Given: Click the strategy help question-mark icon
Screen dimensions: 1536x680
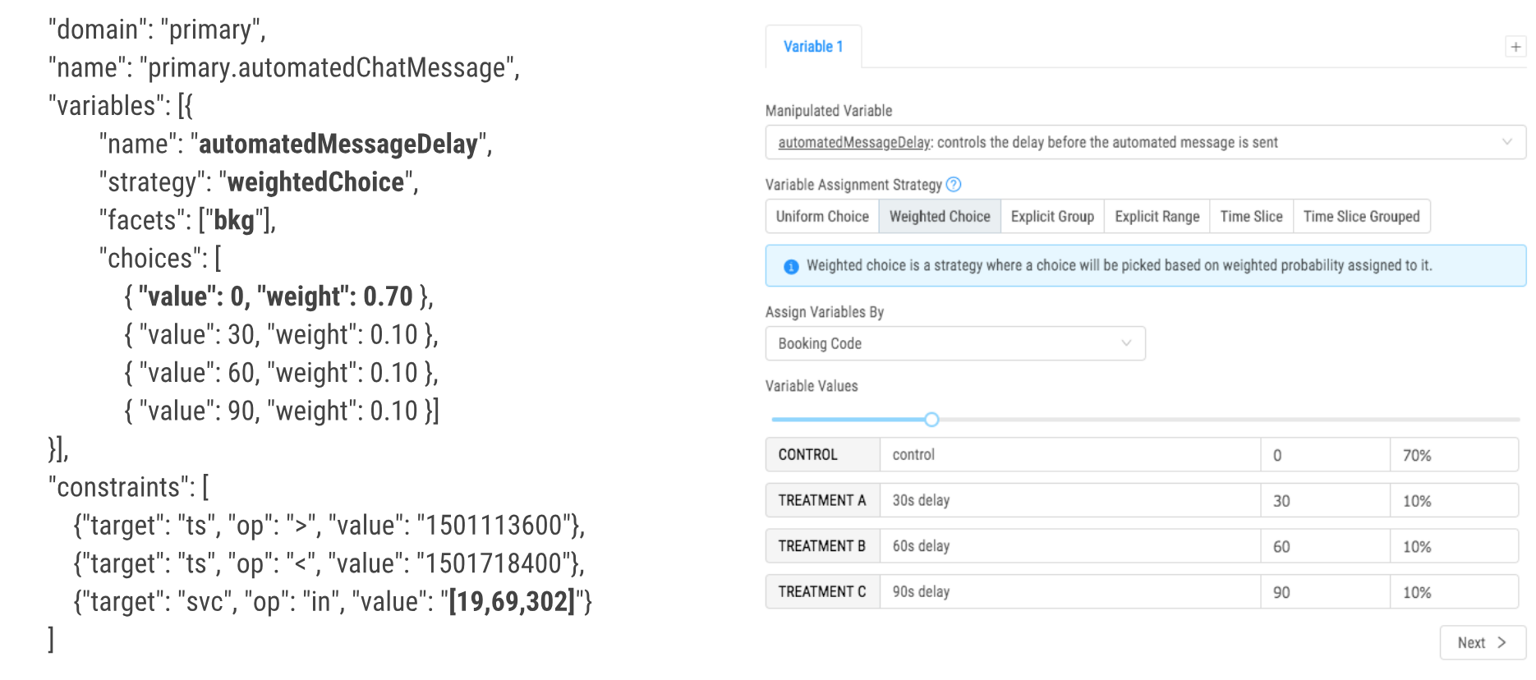Looking at the screenshot, I should pos(953,185).
